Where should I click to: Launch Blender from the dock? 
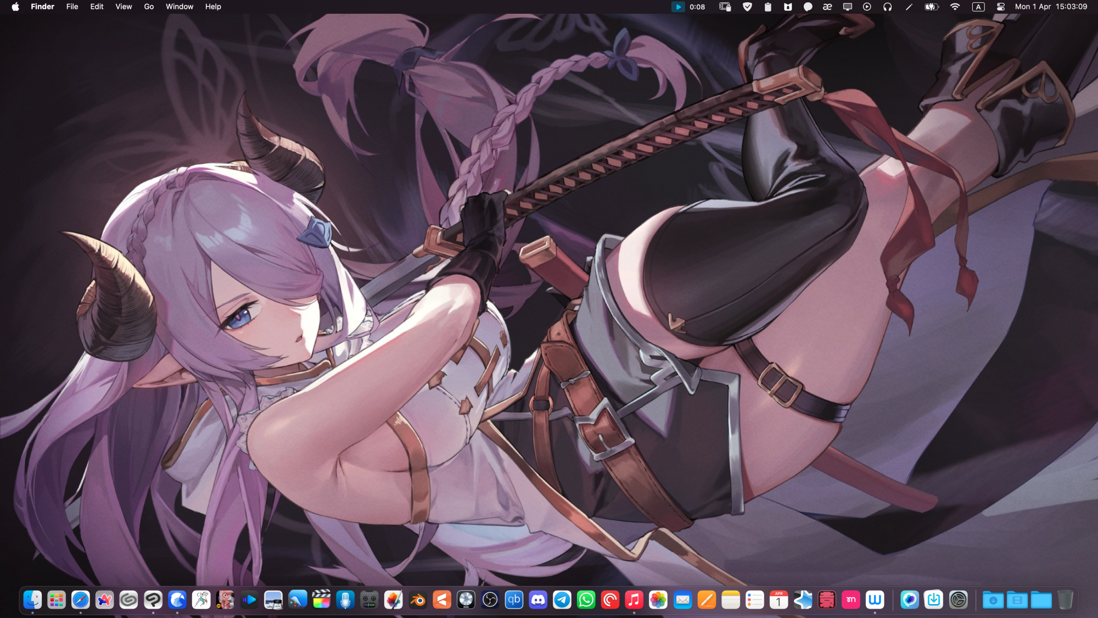[418, 600]
